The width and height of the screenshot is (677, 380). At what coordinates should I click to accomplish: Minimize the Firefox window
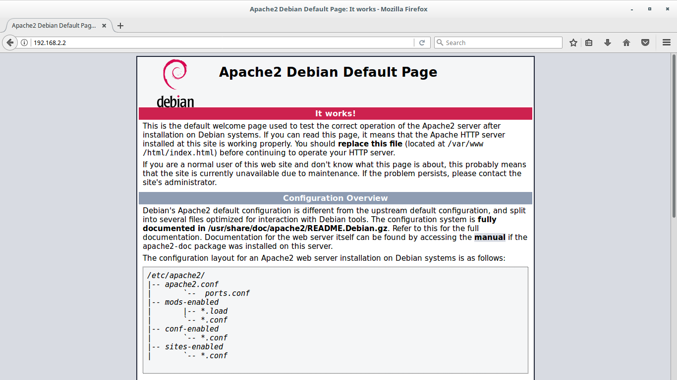click(x=632, y=9)
